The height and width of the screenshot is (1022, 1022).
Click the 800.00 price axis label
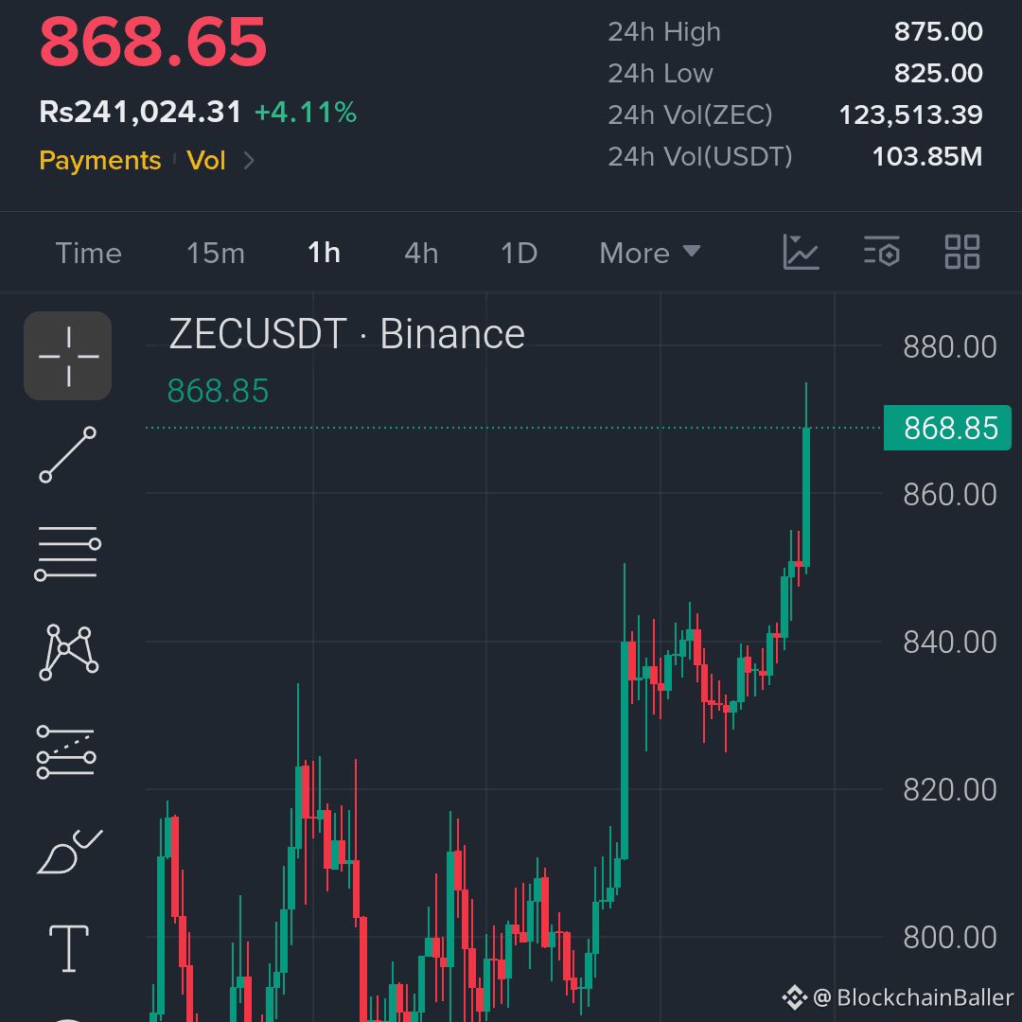[x=950, y=937]
